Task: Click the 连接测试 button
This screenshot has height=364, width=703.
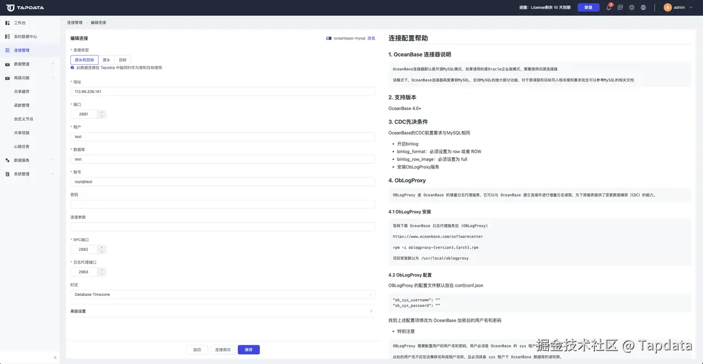Action: point(222,350)
